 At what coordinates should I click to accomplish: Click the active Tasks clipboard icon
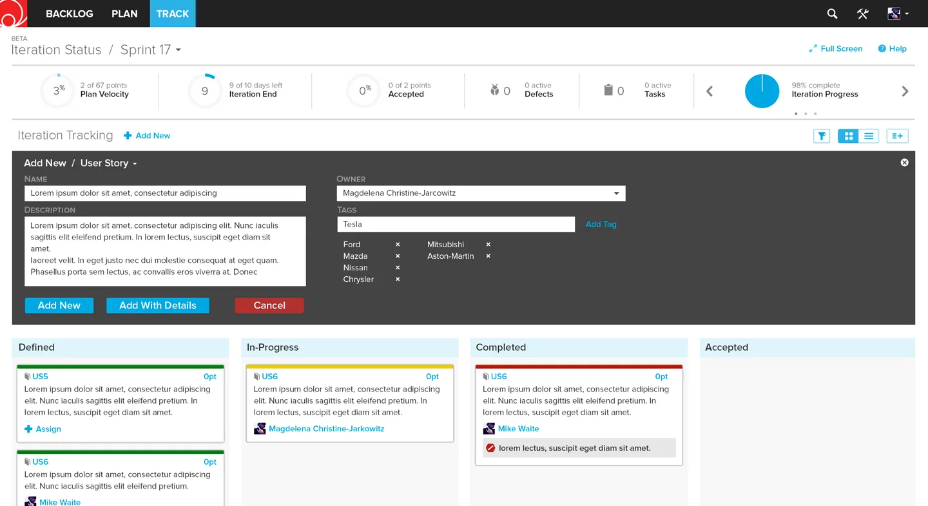pyautogui.click(x=608, y=90)
